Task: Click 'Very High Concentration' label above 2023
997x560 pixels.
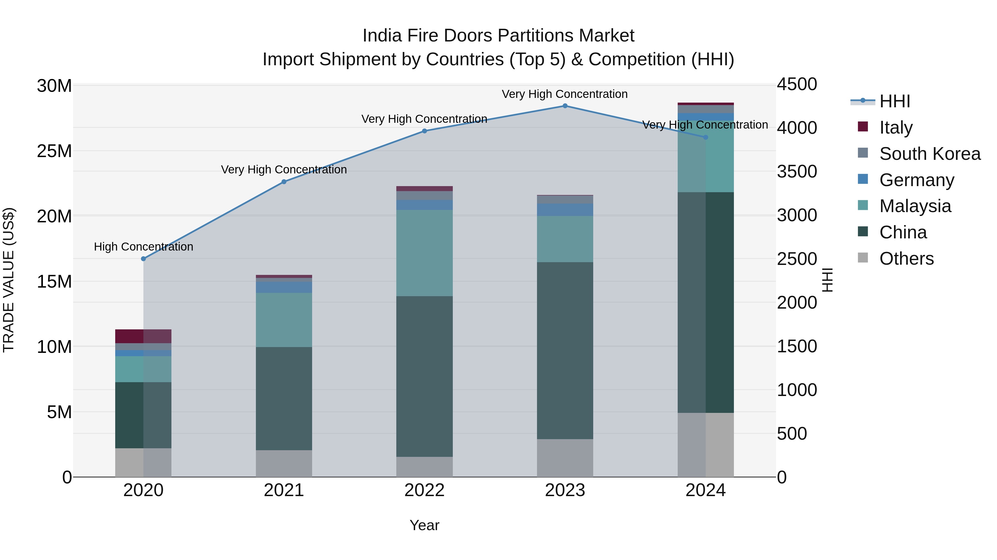Action: [x=565, y=94]
